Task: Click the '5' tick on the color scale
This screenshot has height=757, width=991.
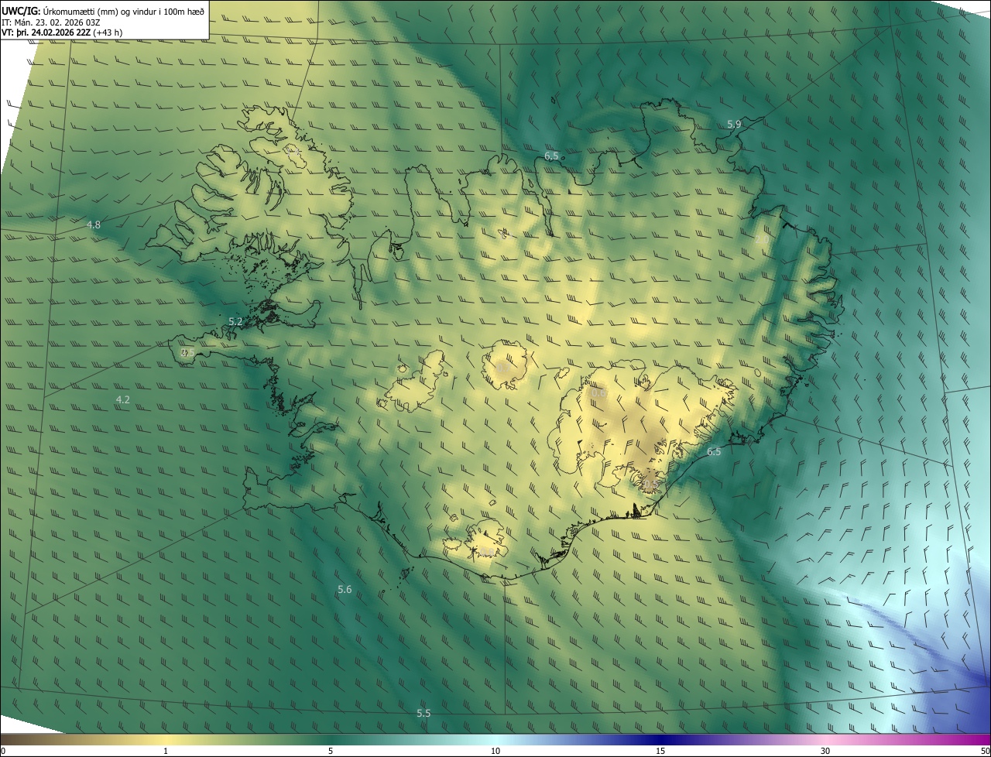Action: pyautogui.click(x=331, y=751)
